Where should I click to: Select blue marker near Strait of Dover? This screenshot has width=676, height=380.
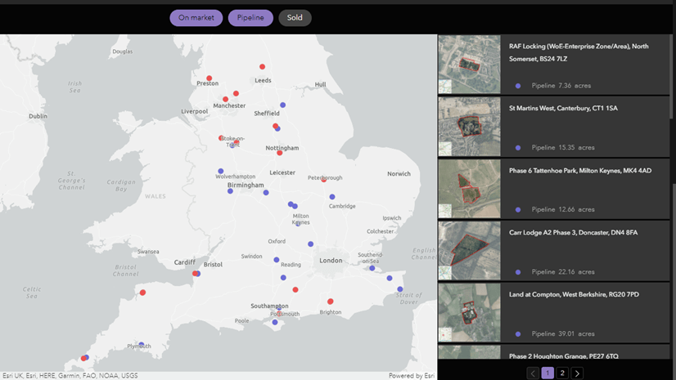[400, 289]
